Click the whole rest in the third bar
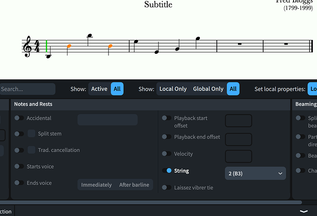This screenshot has height=216, width=317. point(240,44)
